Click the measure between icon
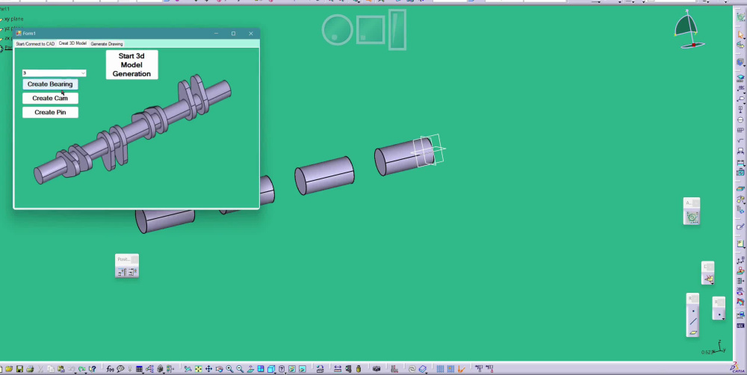Viewport: 747px width, 375px height. (338, 369)
